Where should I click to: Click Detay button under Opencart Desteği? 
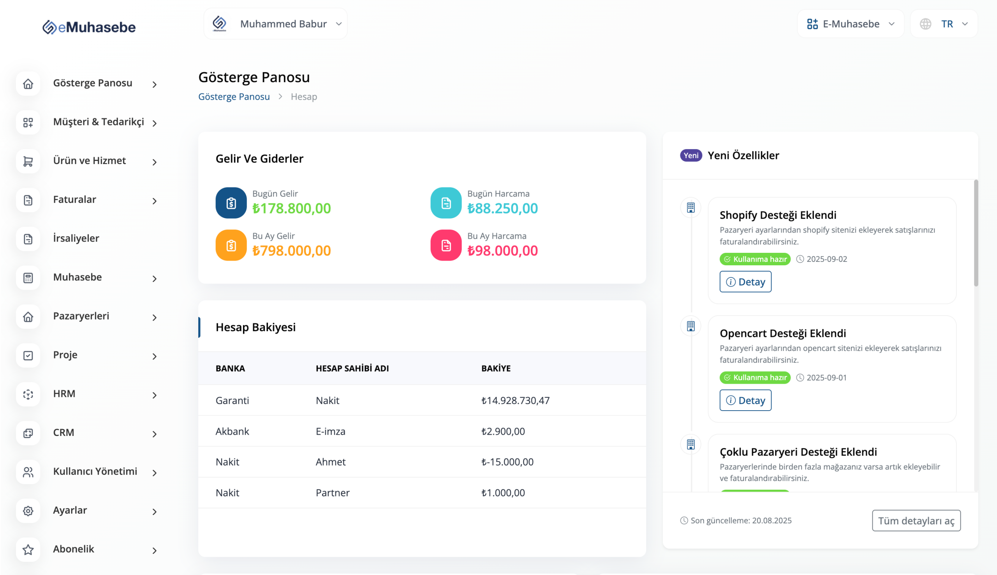(x=745, y=400)
